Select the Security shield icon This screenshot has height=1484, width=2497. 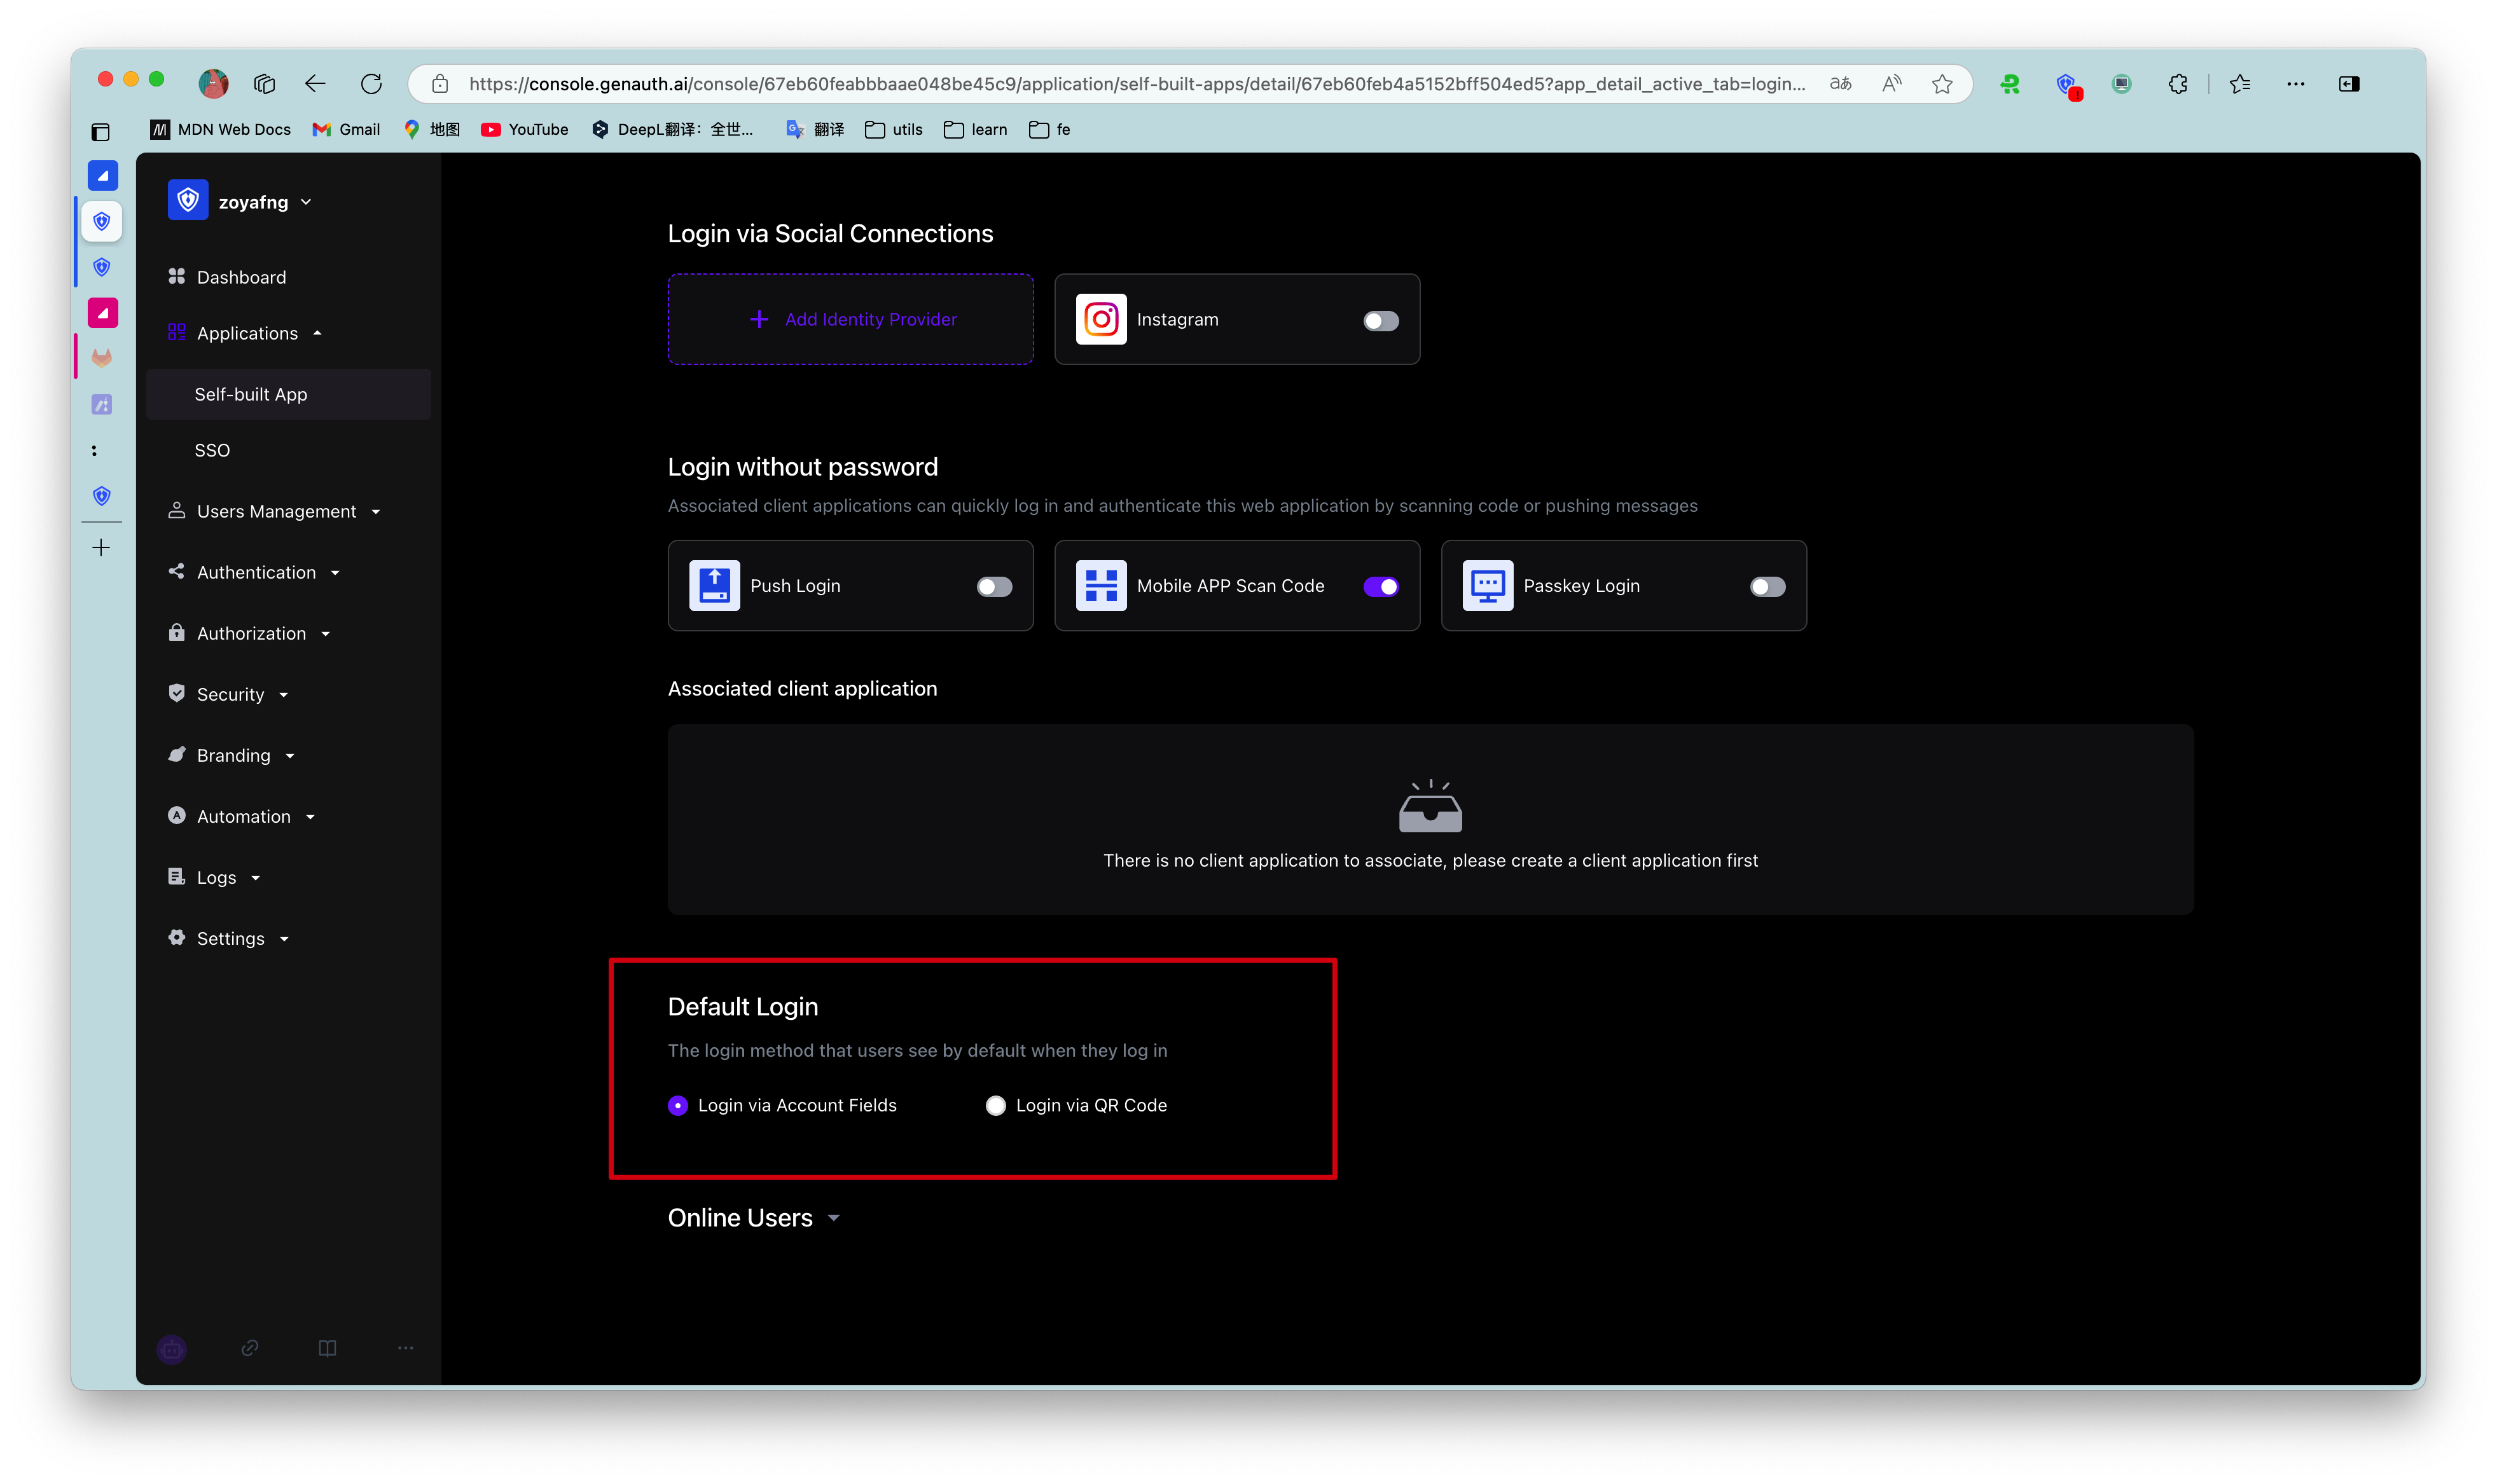[x=177, y=693]
